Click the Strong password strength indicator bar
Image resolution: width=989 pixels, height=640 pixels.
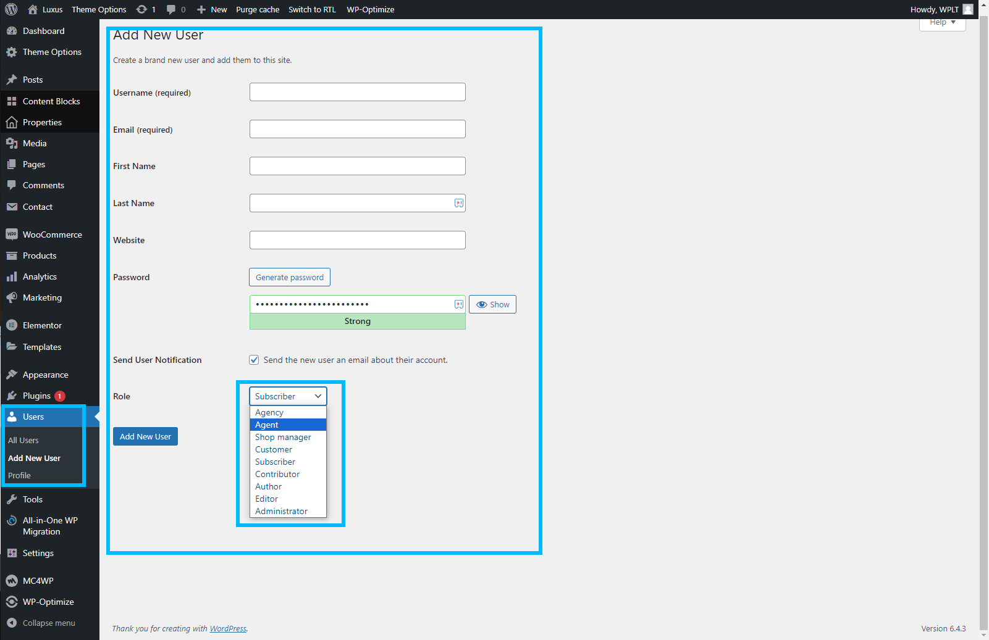[357, 321]
